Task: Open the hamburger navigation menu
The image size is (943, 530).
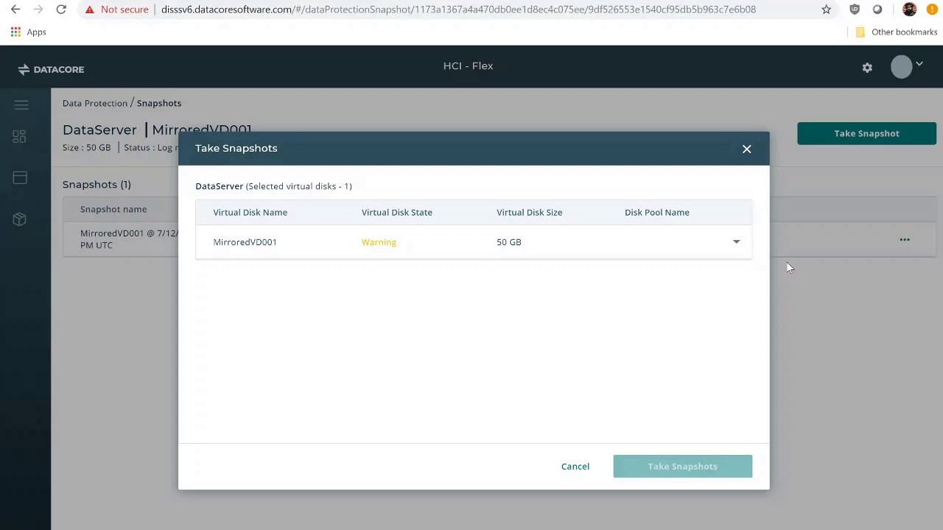Action: [x=21, y=105]
